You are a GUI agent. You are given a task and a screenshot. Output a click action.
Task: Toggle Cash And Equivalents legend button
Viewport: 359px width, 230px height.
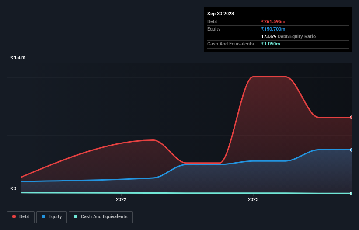[101, 217]
